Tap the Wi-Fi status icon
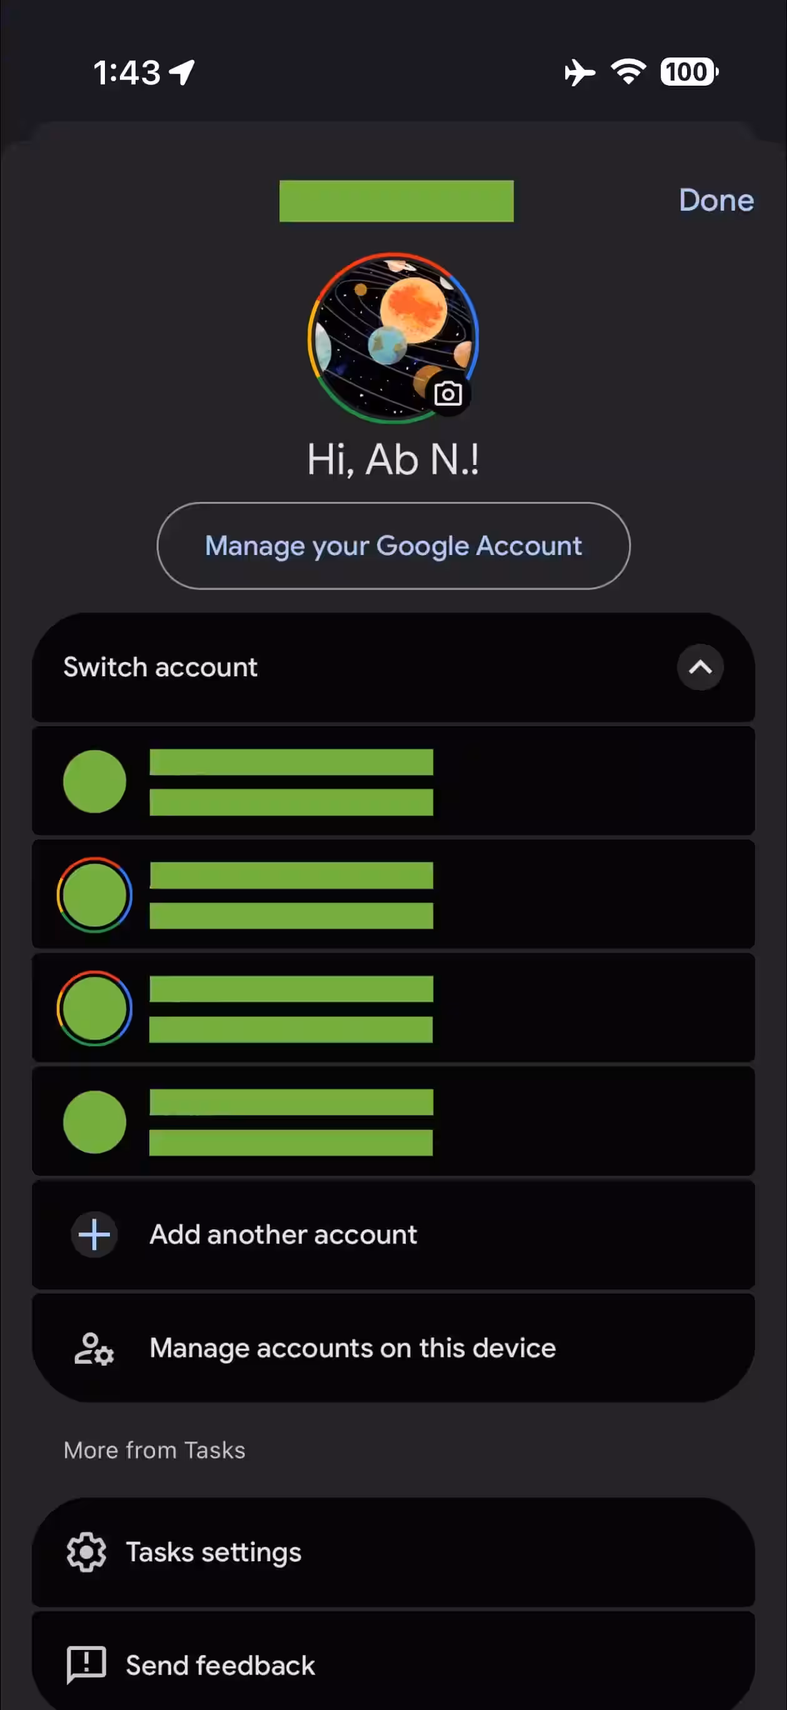Image resolution: width=787 pixels, height=1710 pixels. click(x=628, y=72)
